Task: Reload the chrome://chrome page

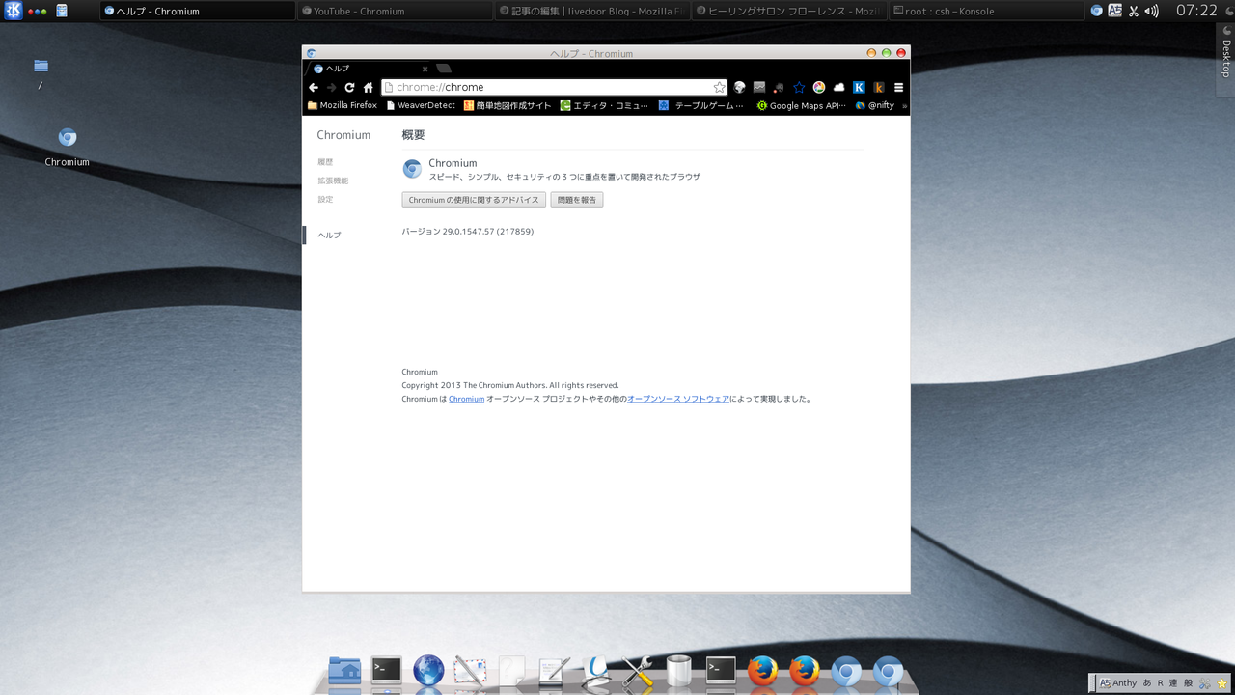Action: coord(349,87)
